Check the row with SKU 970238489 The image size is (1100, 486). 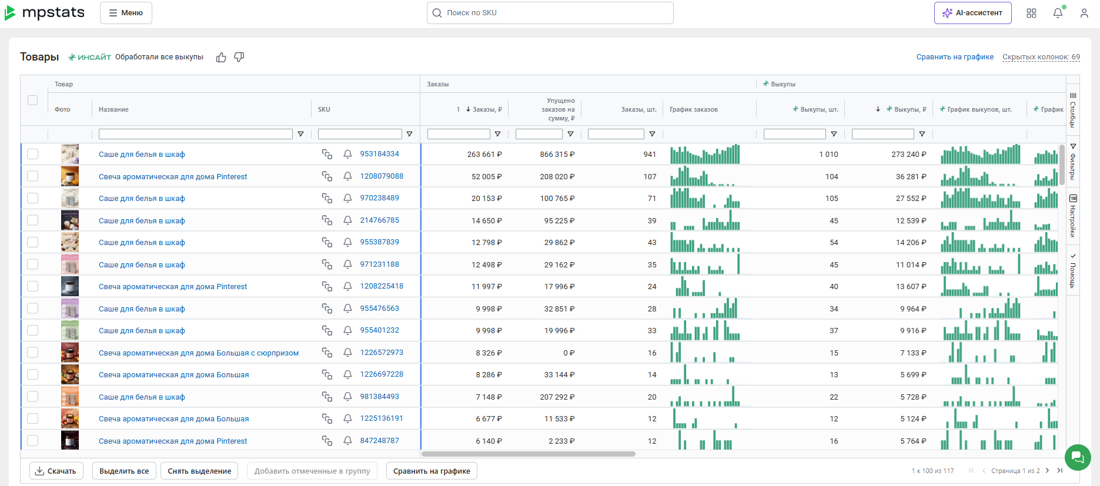pos(33,198)
